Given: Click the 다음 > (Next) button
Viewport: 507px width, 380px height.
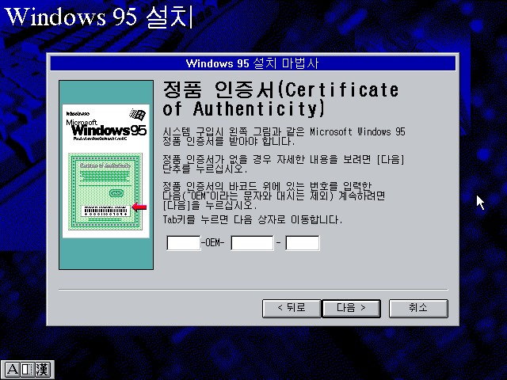Looking at the screenshot, I should coord(351,308).
